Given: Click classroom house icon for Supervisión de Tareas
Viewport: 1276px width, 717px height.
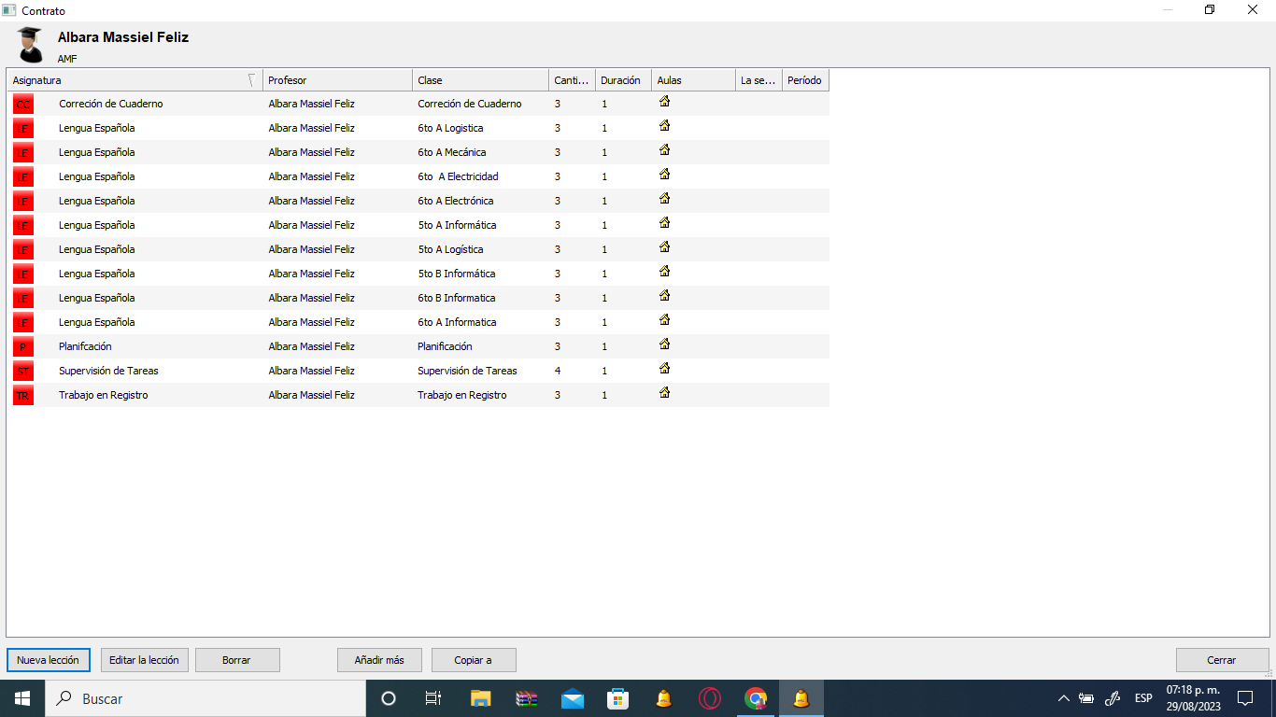Looking at the screenshot, I should click(x=665, y=369).
